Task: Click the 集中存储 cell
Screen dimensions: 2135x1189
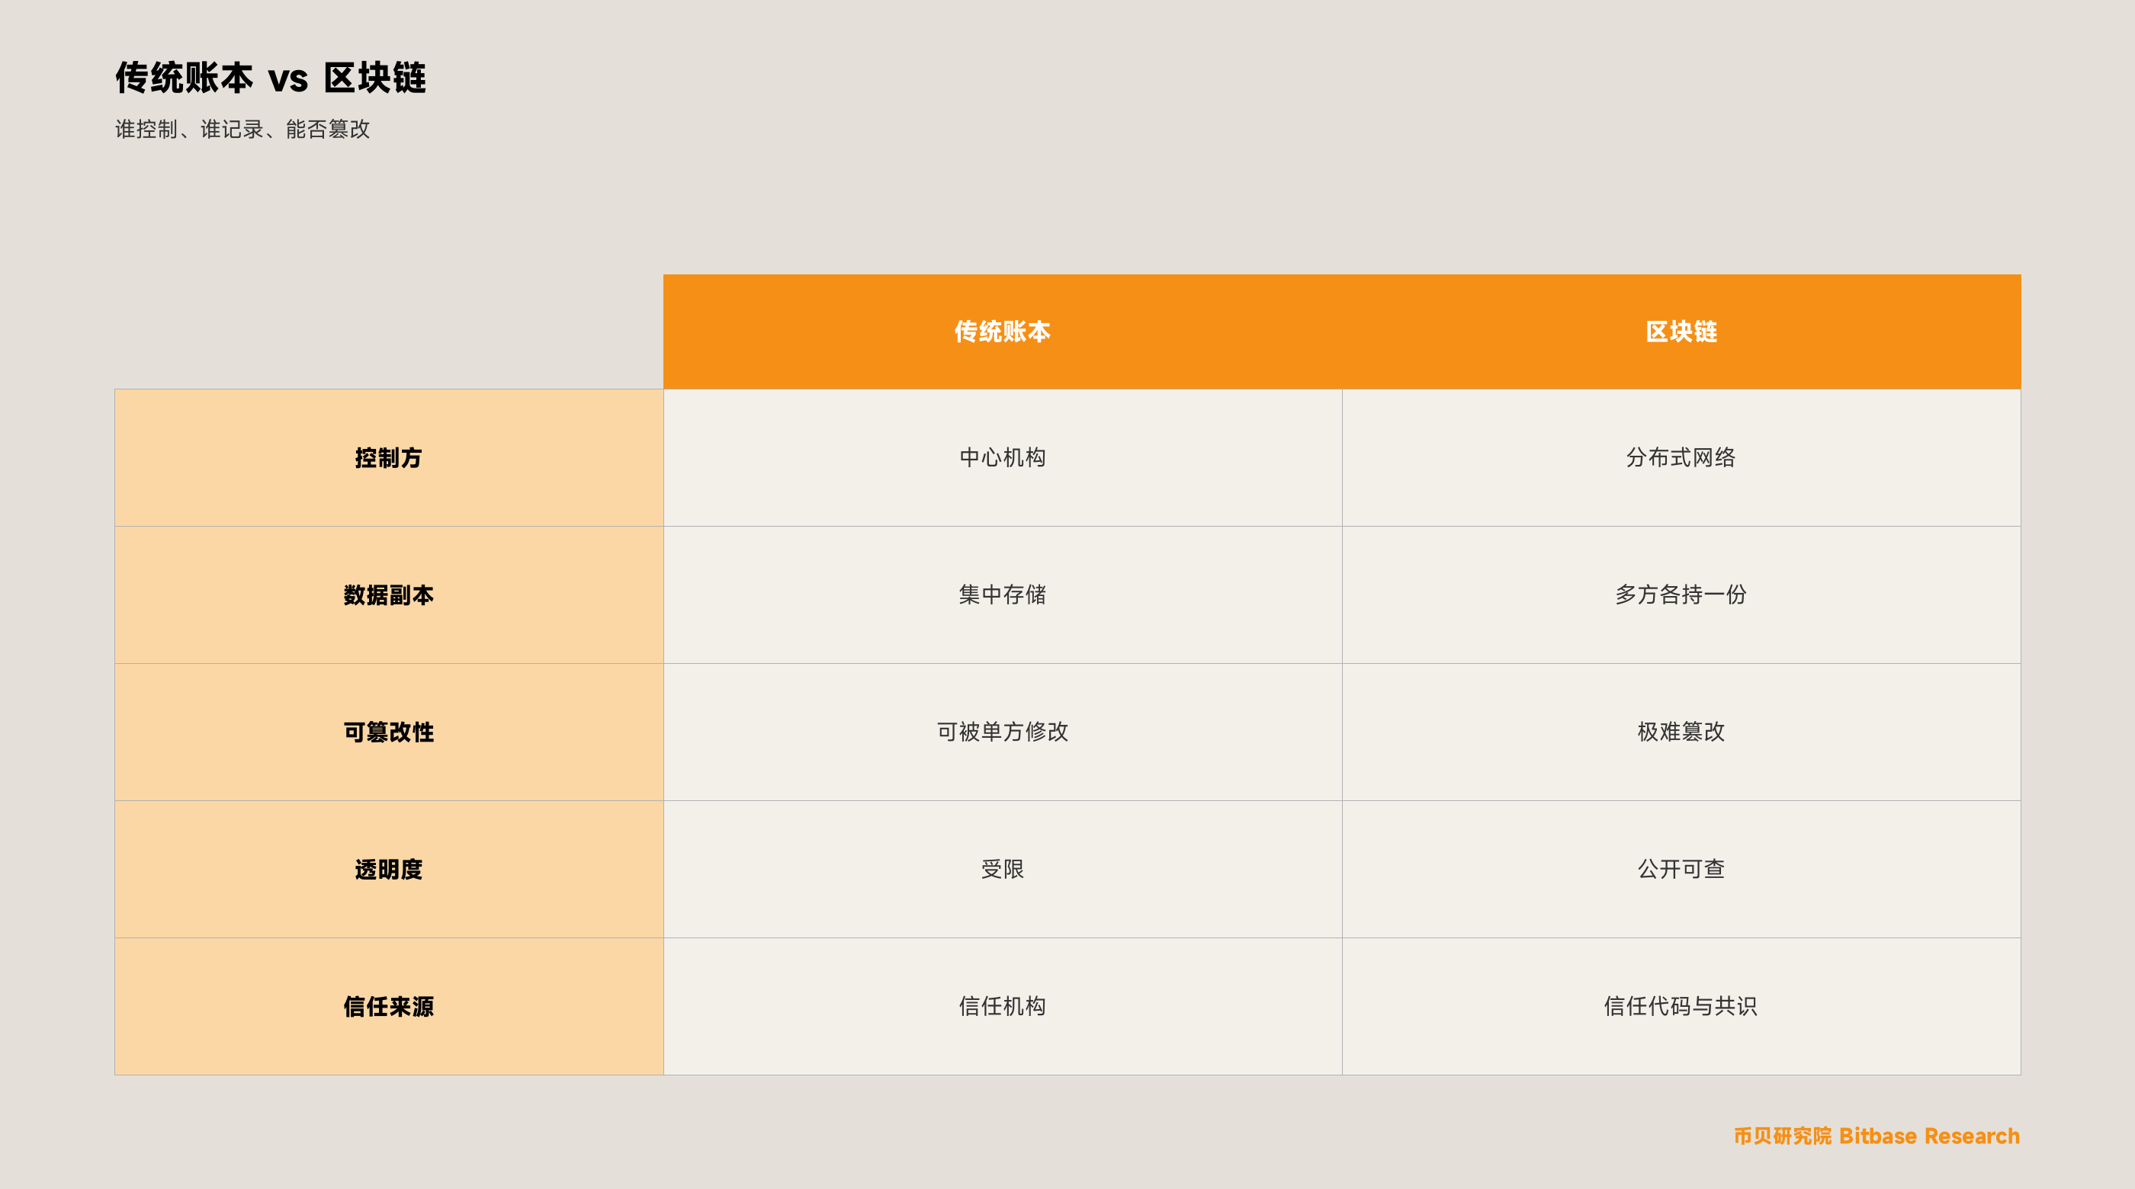Action: (x=1002, y=595)
